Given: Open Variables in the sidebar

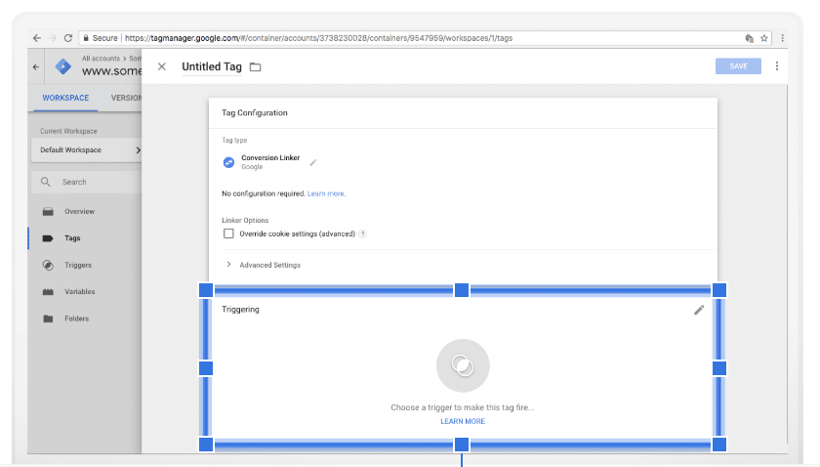Looking at the screenshot, I should coord(79,292).
